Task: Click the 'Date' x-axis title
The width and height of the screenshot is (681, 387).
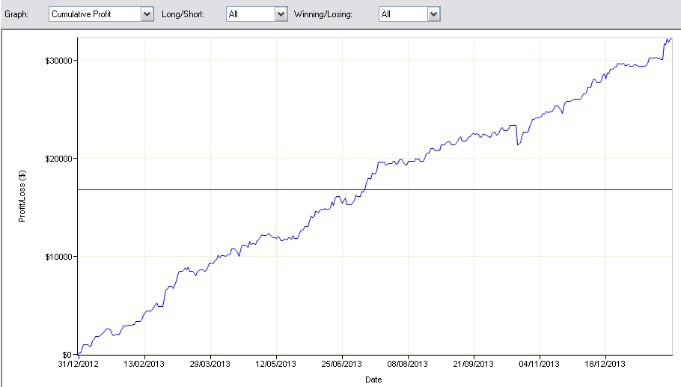Action: (x=373, y=380)
